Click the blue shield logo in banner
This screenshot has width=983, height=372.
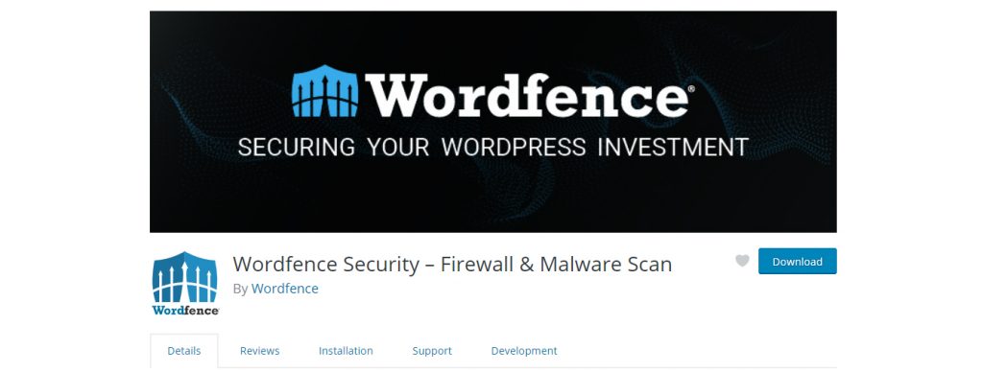[x=325, y=91]
